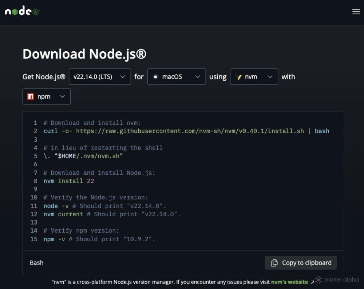Click the curl install command on line 2

point(186,131)
